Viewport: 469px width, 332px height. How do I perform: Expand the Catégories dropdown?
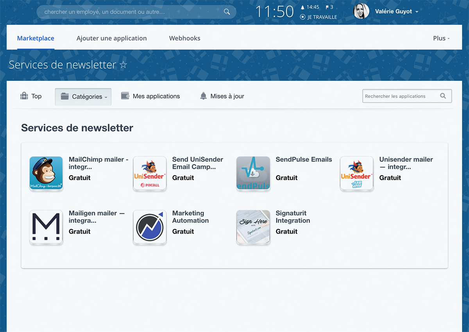(83, 97)
